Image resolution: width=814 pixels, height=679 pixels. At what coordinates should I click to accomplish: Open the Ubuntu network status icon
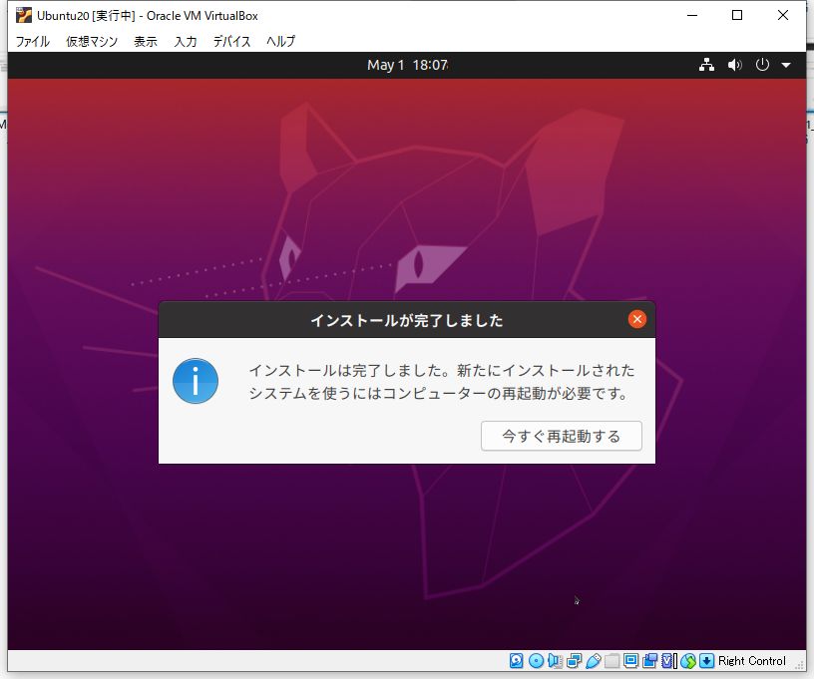coord(706,65)
